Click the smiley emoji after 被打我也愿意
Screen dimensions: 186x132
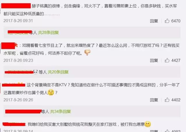point(148,124)
